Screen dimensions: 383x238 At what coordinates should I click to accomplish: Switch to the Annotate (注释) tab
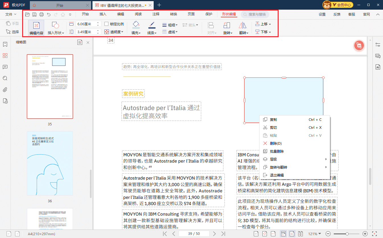[x=156, y=14]
